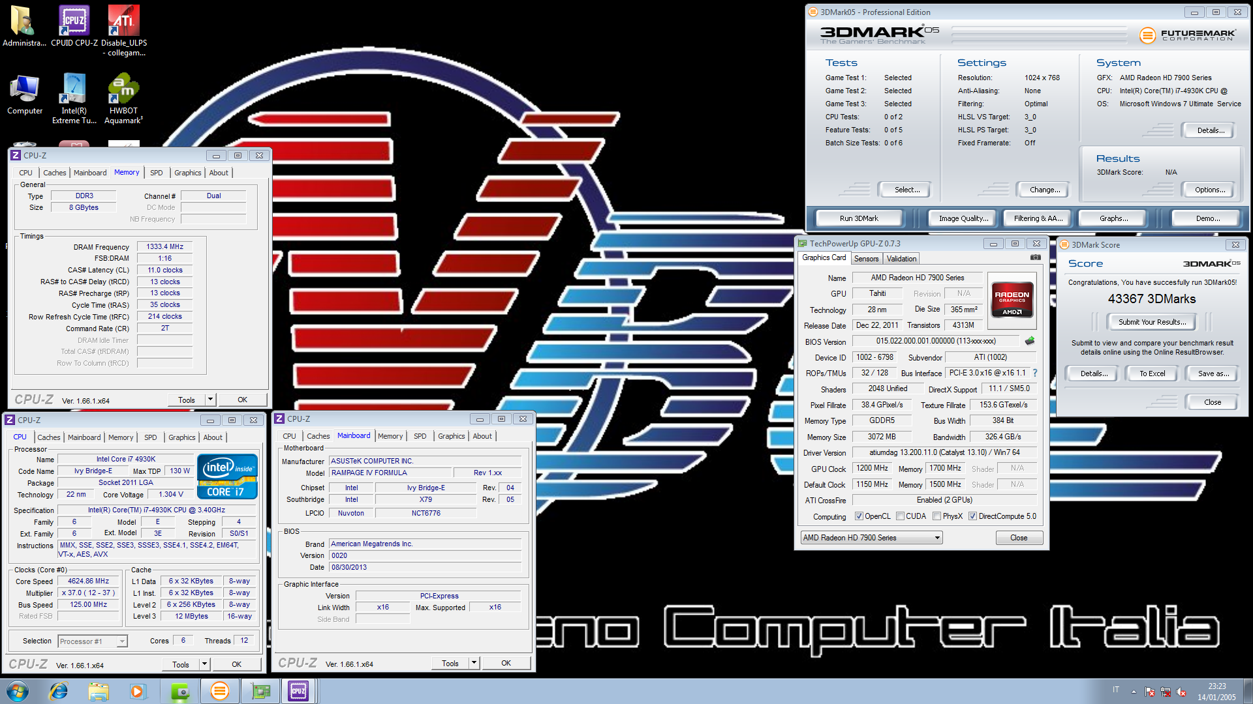Screen dimensions: 1253x704
Task: Open the IT language indicator
Action: 1116,690
